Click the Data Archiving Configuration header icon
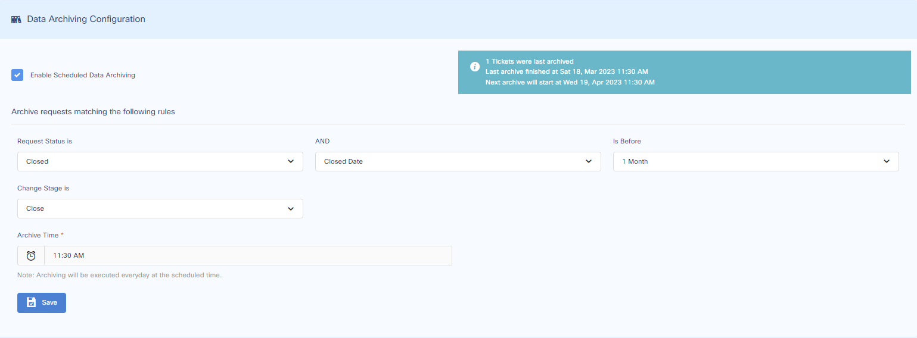The height and width of the screenshot is (338, 917). click(16, 20)
